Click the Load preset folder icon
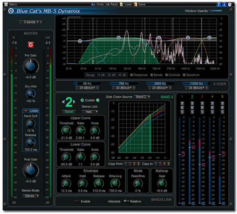This screenshot has width=237, height=214. (x=121, y=4)
